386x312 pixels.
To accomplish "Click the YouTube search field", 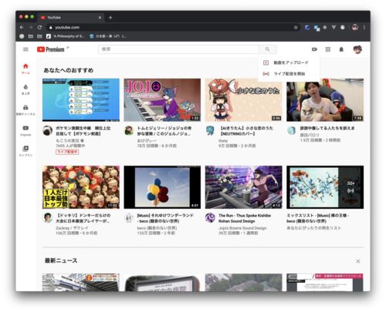I will [178, 49].
